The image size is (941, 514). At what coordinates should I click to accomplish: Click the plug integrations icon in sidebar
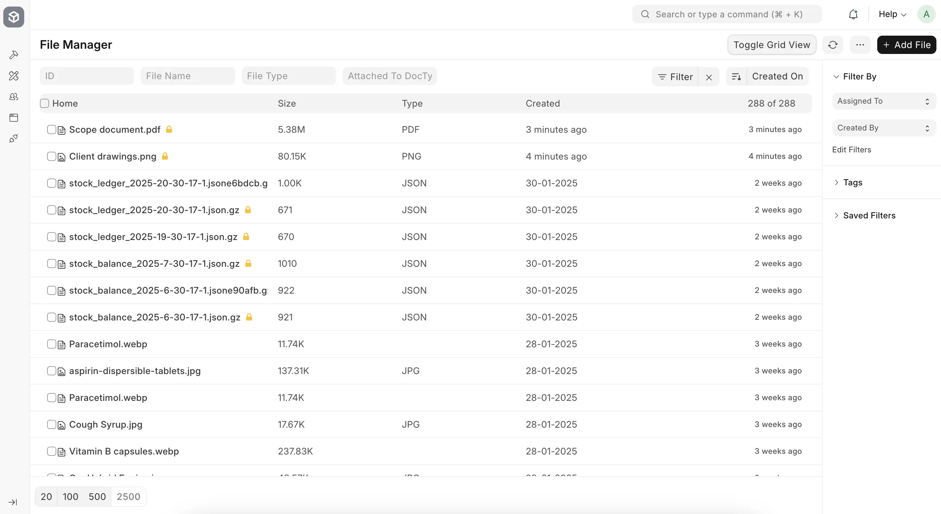(x=13, y=138)
